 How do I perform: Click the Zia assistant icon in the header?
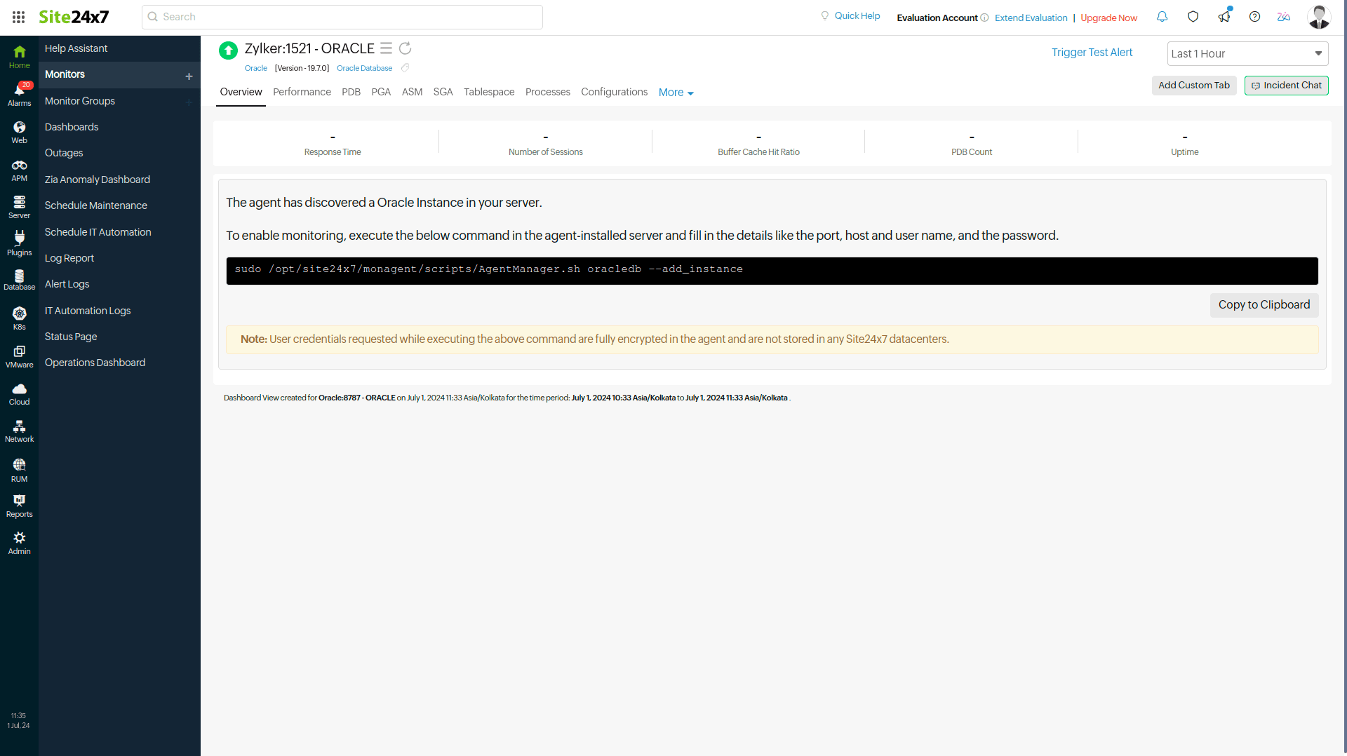pyautogui.click(x=1283, y=16)
